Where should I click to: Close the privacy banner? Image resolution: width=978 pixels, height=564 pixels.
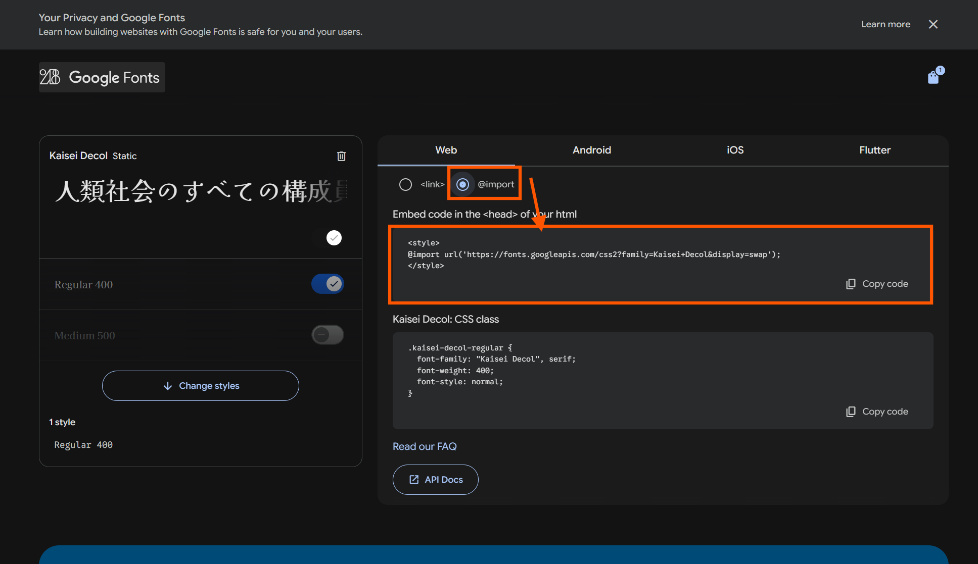pos(933,24)
